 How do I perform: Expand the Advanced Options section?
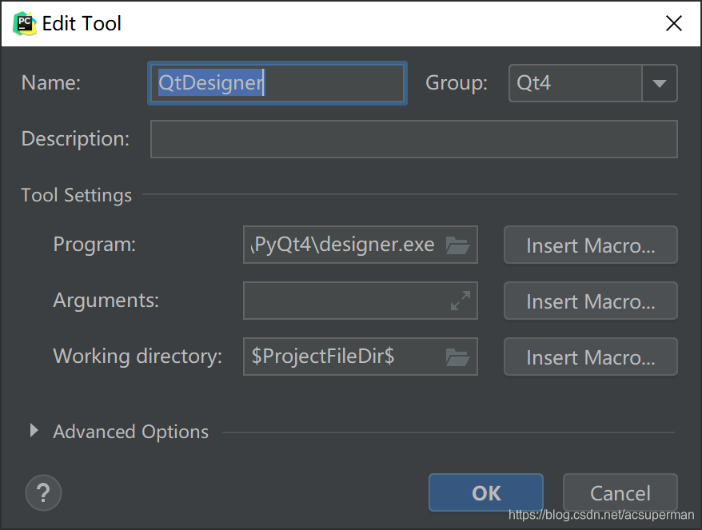[34, 431]
